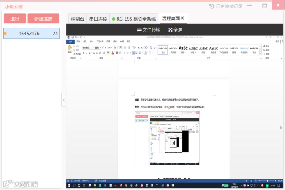Open the Word 视图 ribbon tab
285x190 pixels.
click(128, 42)
